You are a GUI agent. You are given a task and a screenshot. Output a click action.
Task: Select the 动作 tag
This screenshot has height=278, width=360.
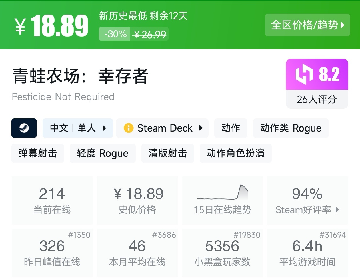pos(231,128)
